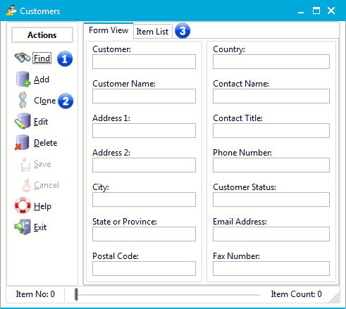Click the Delete database icon

(x=22, y=142)
